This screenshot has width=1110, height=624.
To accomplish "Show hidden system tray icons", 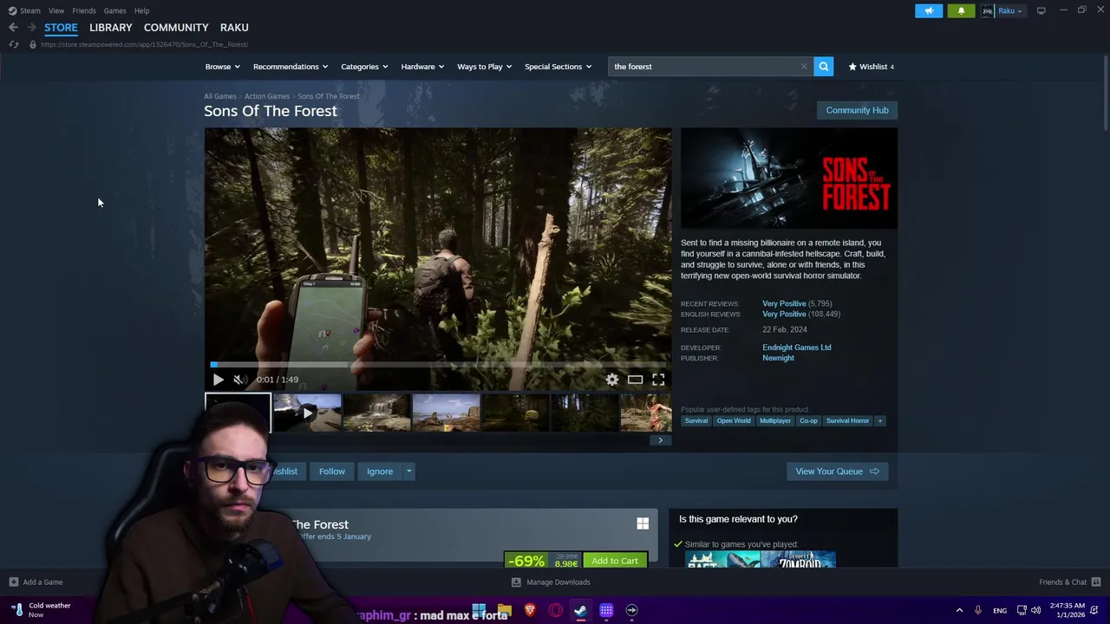I will [959, 610].
